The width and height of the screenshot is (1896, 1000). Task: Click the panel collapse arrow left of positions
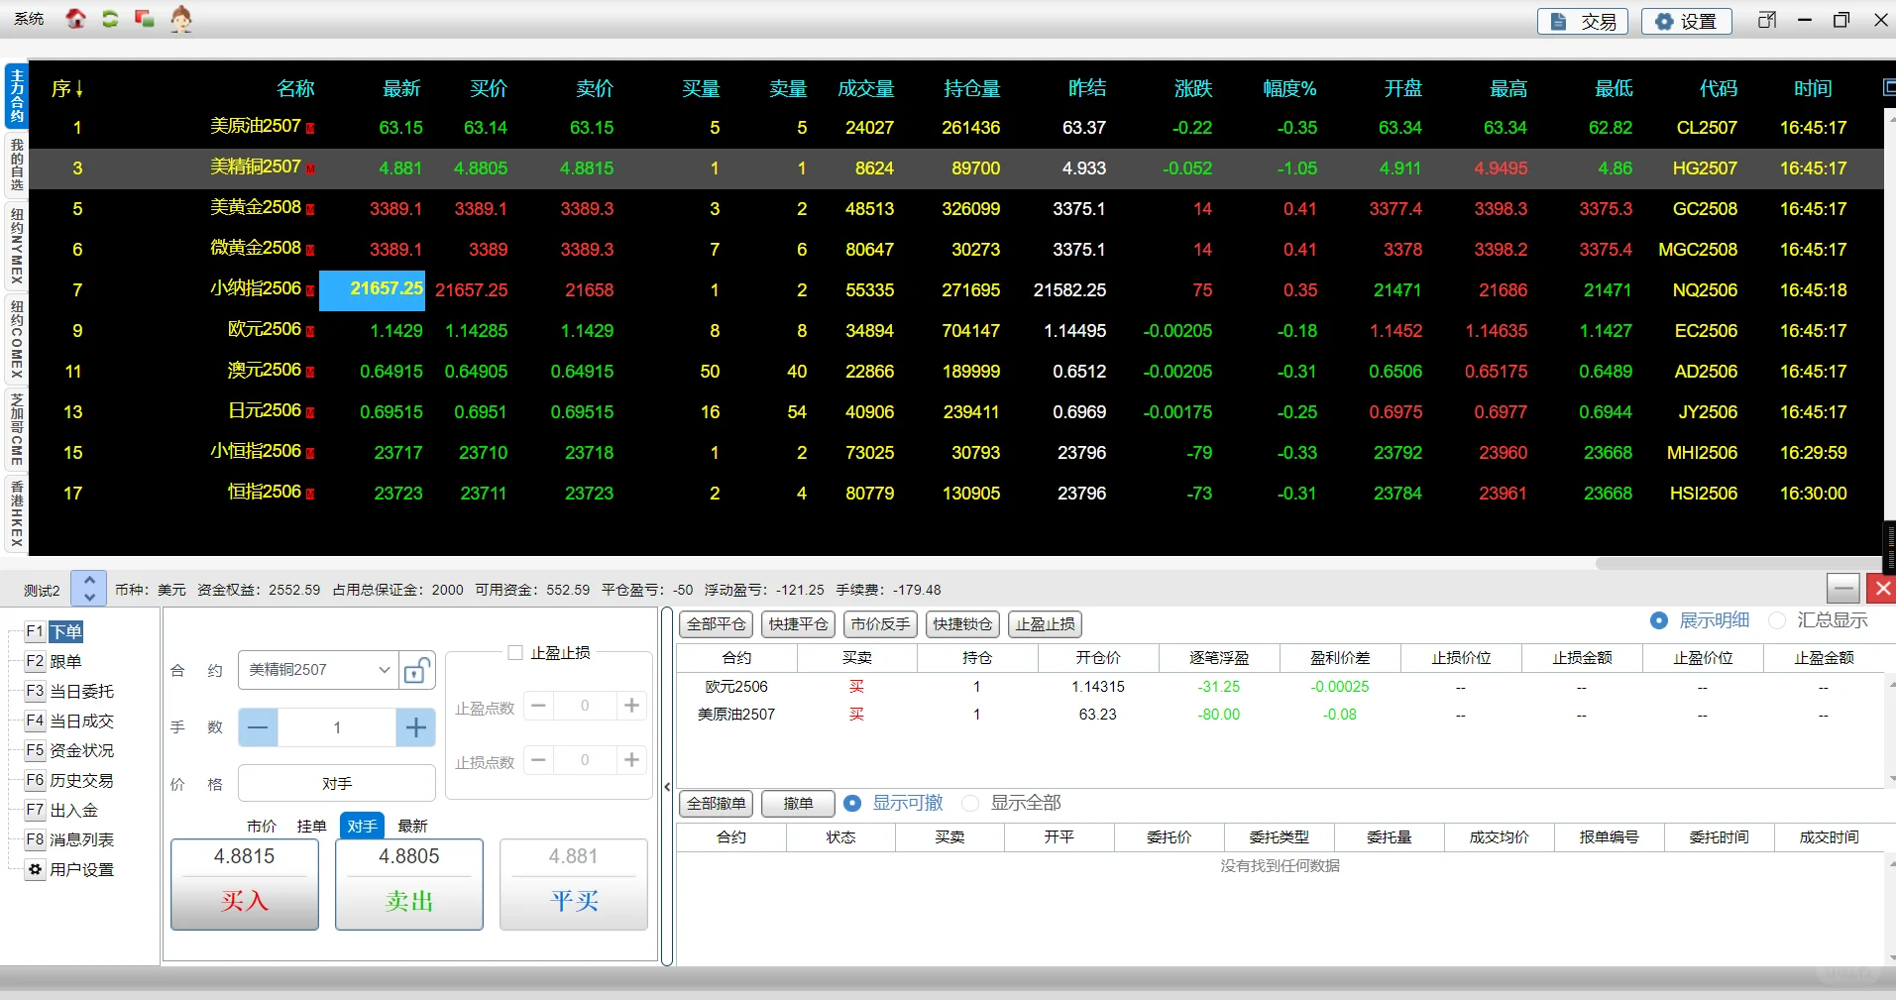click(x=667, y=787)
